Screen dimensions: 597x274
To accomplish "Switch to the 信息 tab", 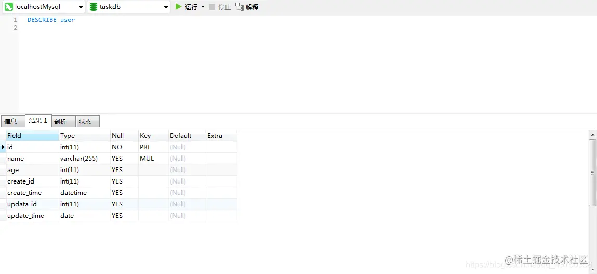I will pos(12,121).
